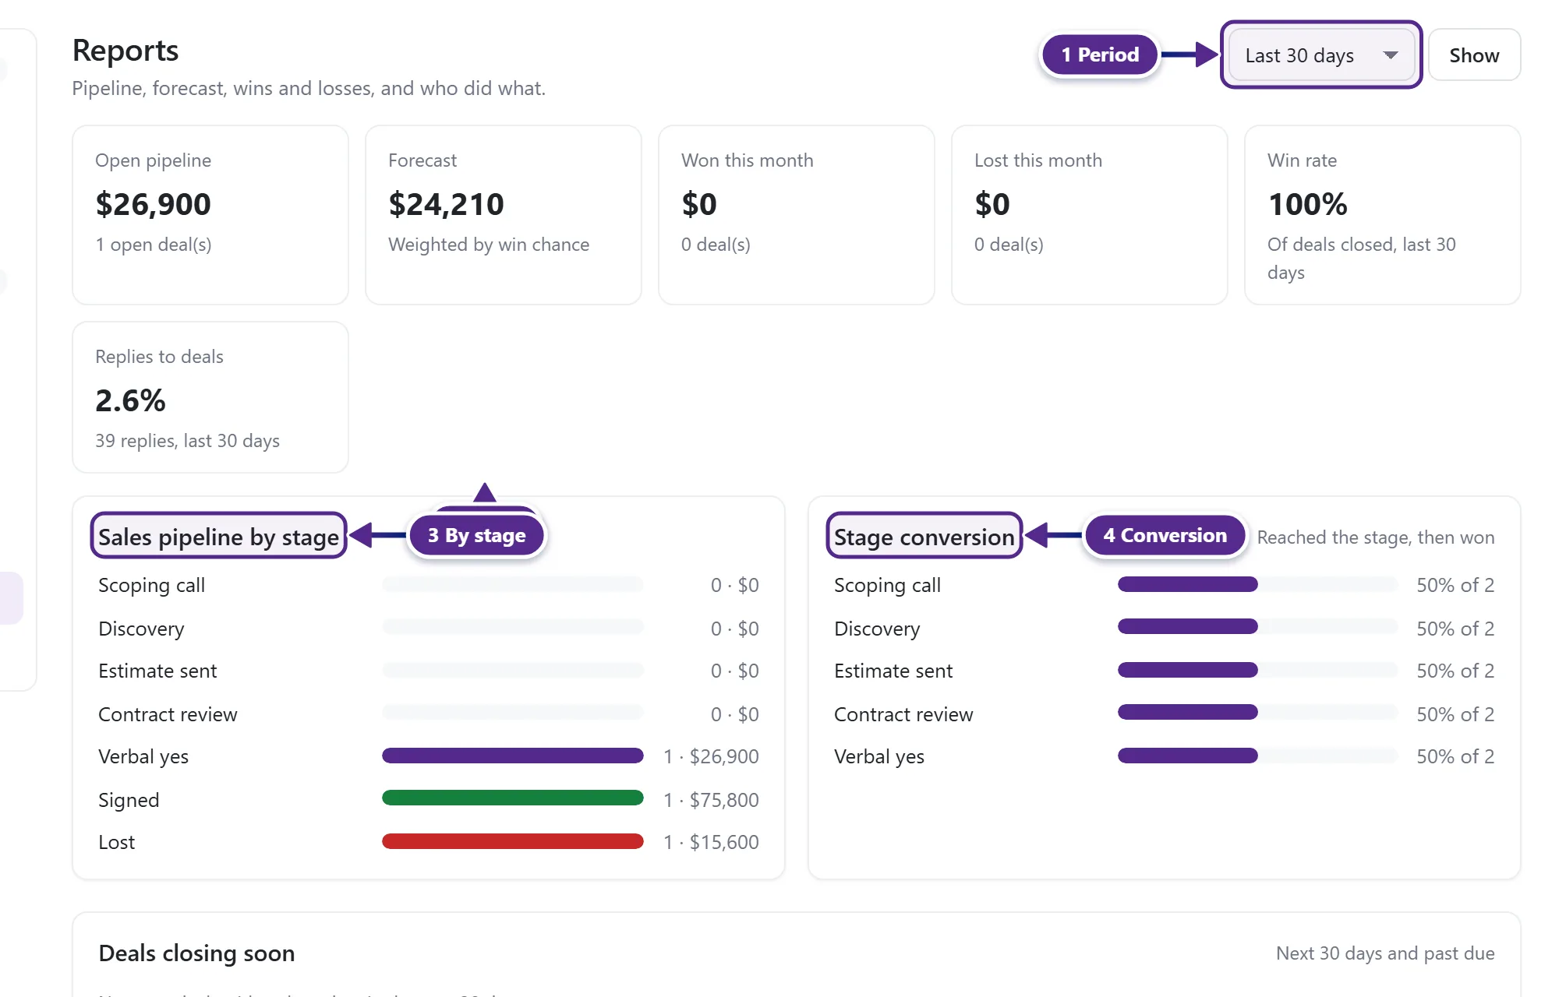Click the Replies to deals 2.6% card
The width and height of the screenshot is (1559, 997).
point(210,397)
